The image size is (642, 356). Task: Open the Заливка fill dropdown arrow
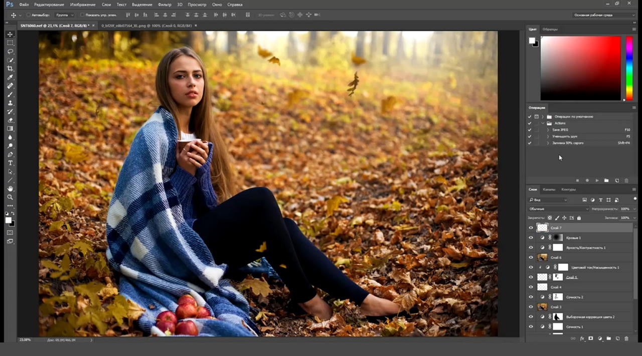(x=634, y=218)
